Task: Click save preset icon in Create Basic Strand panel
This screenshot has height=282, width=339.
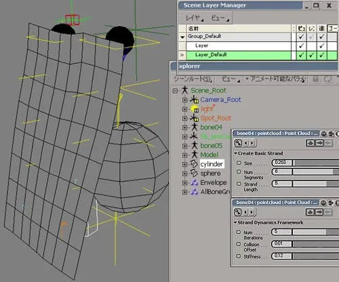Action: 319,143
